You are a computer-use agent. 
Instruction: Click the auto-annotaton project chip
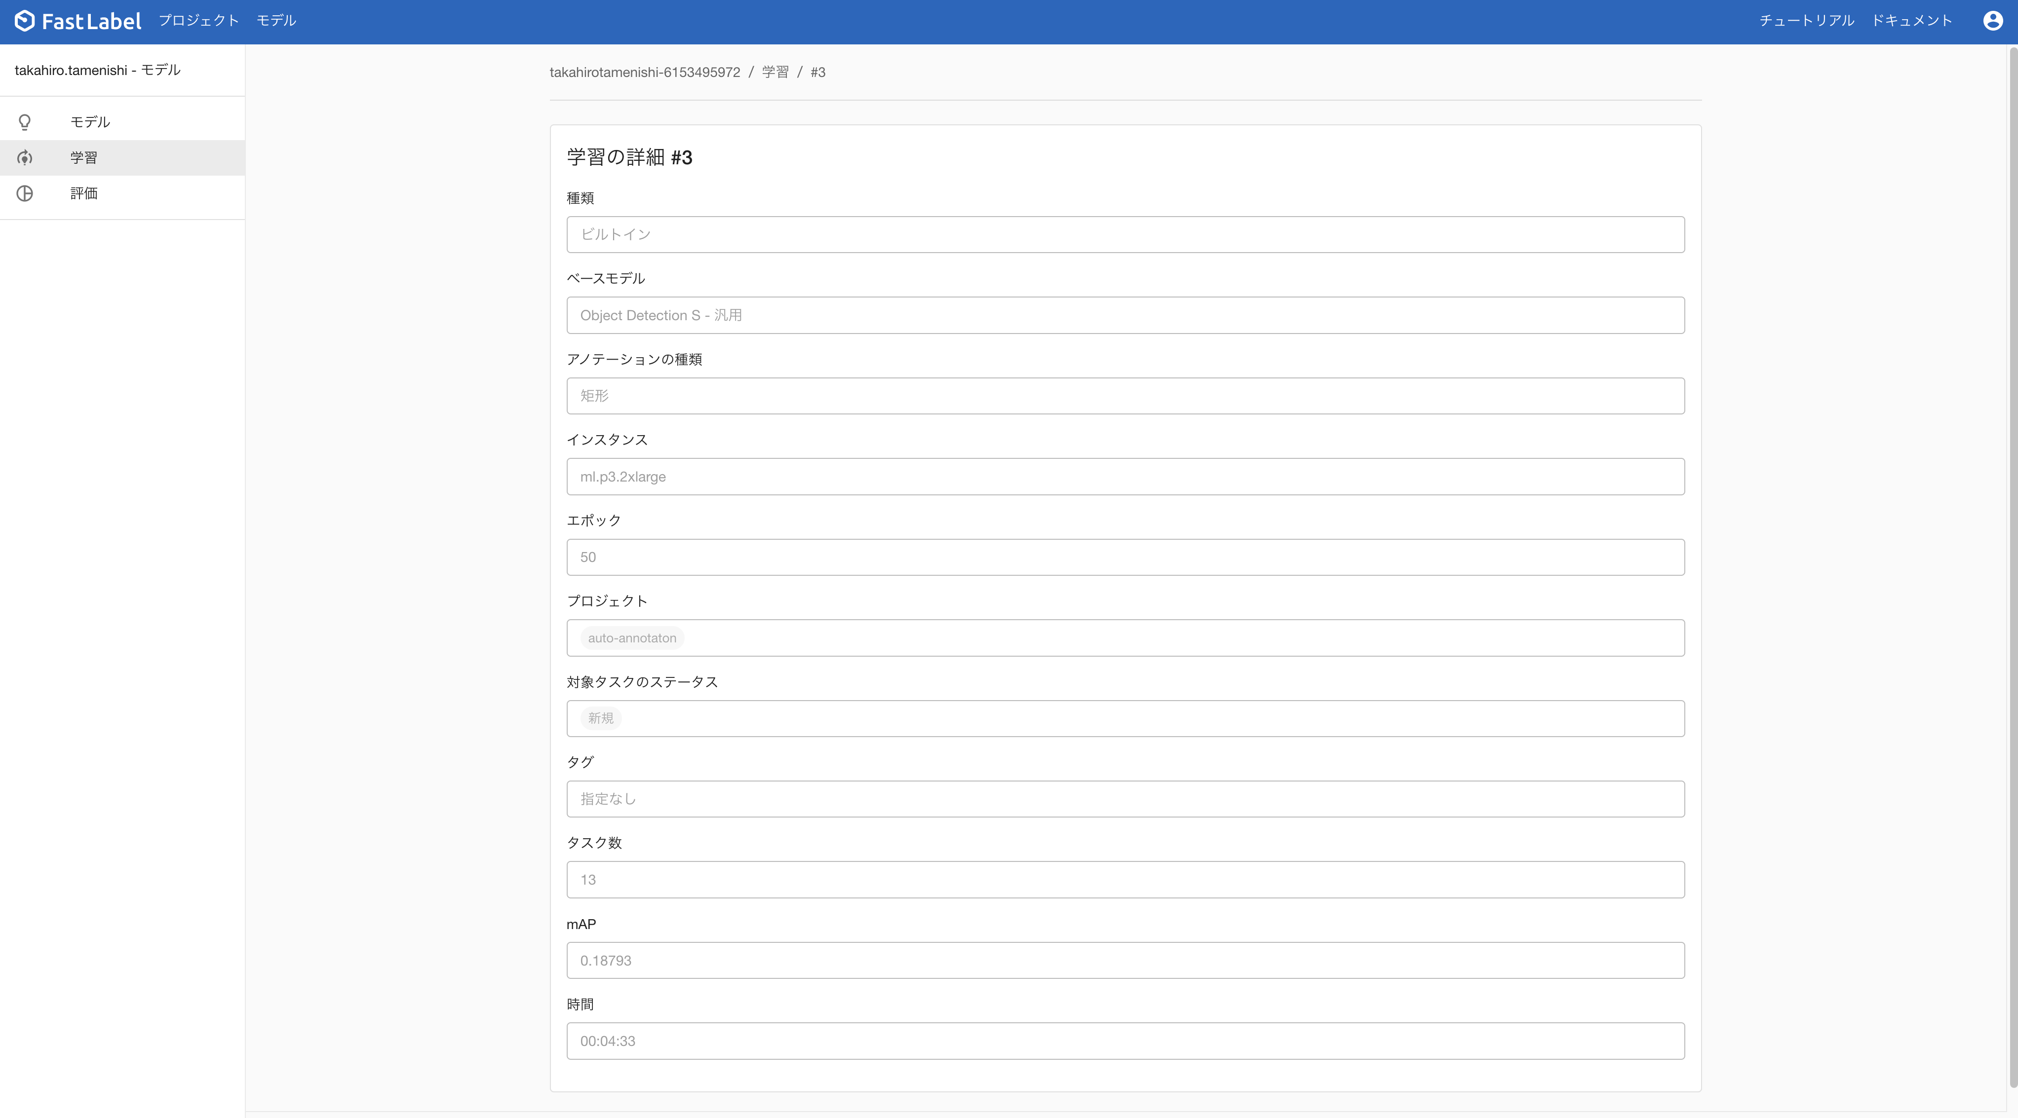point(631,638)
